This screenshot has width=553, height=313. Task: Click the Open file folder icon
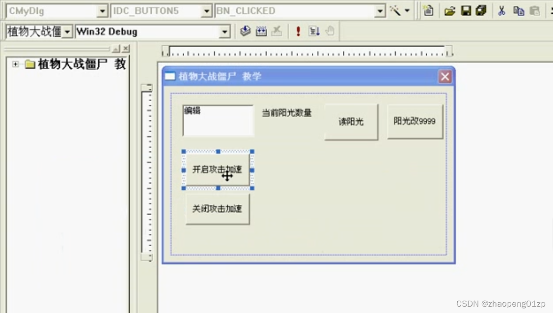click(x=450, y=11)
